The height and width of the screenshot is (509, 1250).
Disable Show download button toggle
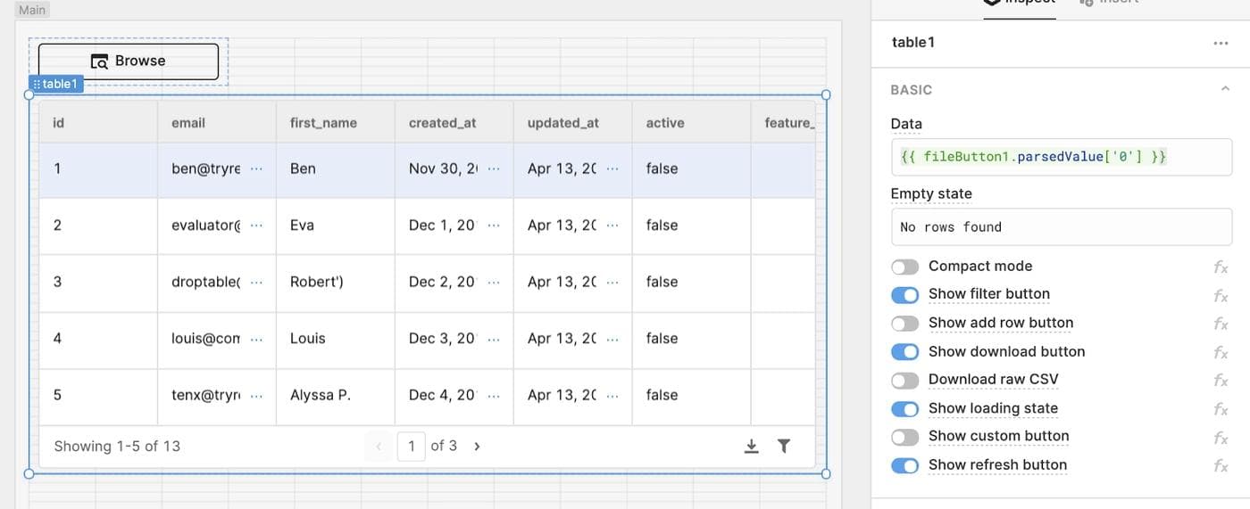(x=904, y=352)
